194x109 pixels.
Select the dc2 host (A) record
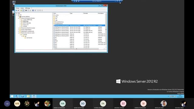pyautogui.click(x=79, y=39)
